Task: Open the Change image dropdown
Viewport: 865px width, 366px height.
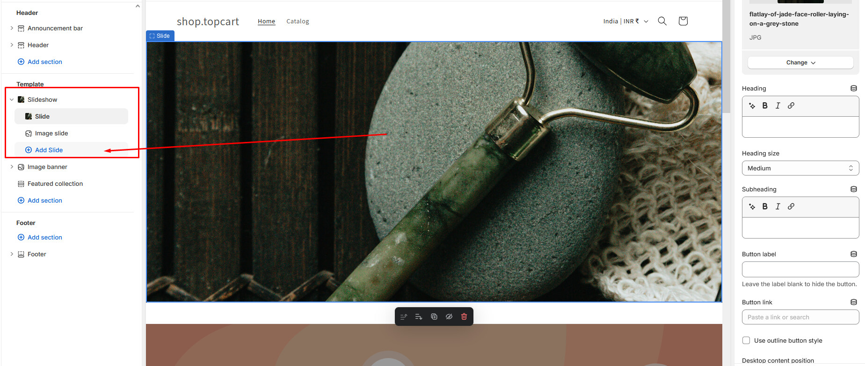Action: (x=800, y=63)
